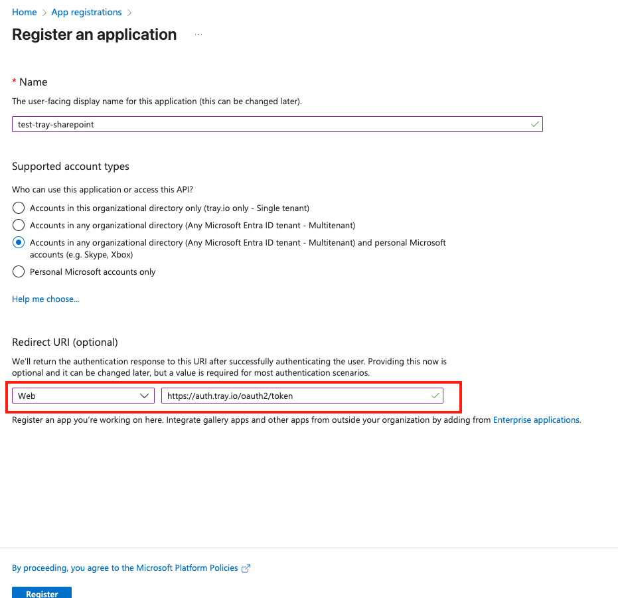The height and width of the screenshot is (598, 618).
Task: Select "Accounts in this organizational directory only"
Action: click(x=19, y=207)
